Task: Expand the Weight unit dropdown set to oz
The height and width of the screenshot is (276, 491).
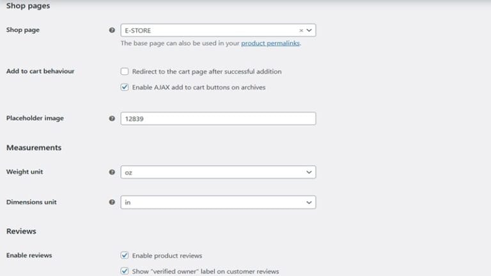Action: pos(217,172)
